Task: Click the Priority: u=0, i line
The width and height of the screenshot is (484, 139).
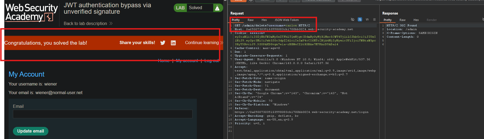Action: [x=250, y=123]
